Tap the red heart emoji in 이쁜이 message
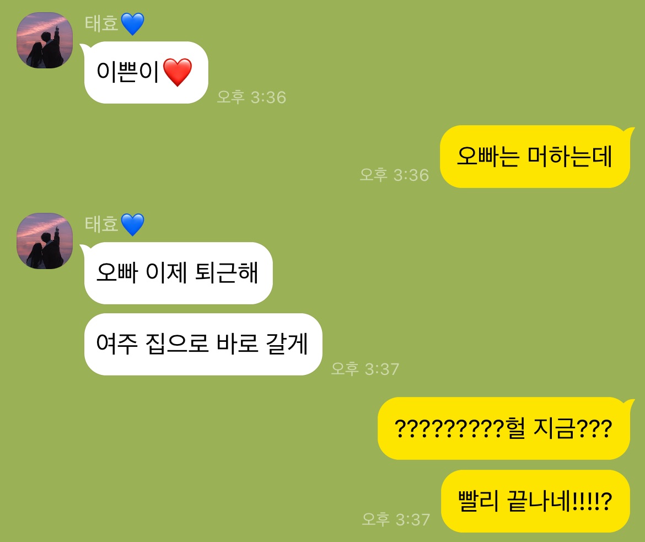645x542 pixels. tap(178, 72)
